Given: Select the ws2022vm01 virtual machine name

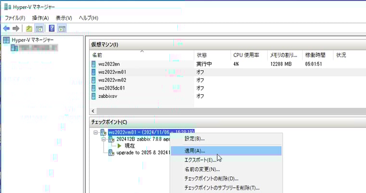Looking at the screenshot, I should pos(112,72).
